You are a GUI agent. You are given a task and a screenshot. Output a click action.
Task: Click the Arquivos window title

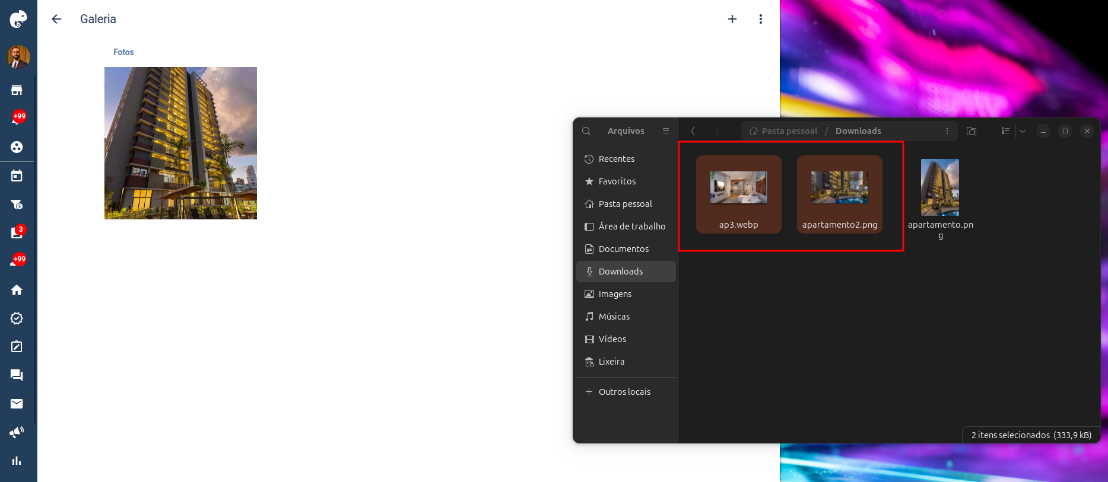click(x=626, y=131)
